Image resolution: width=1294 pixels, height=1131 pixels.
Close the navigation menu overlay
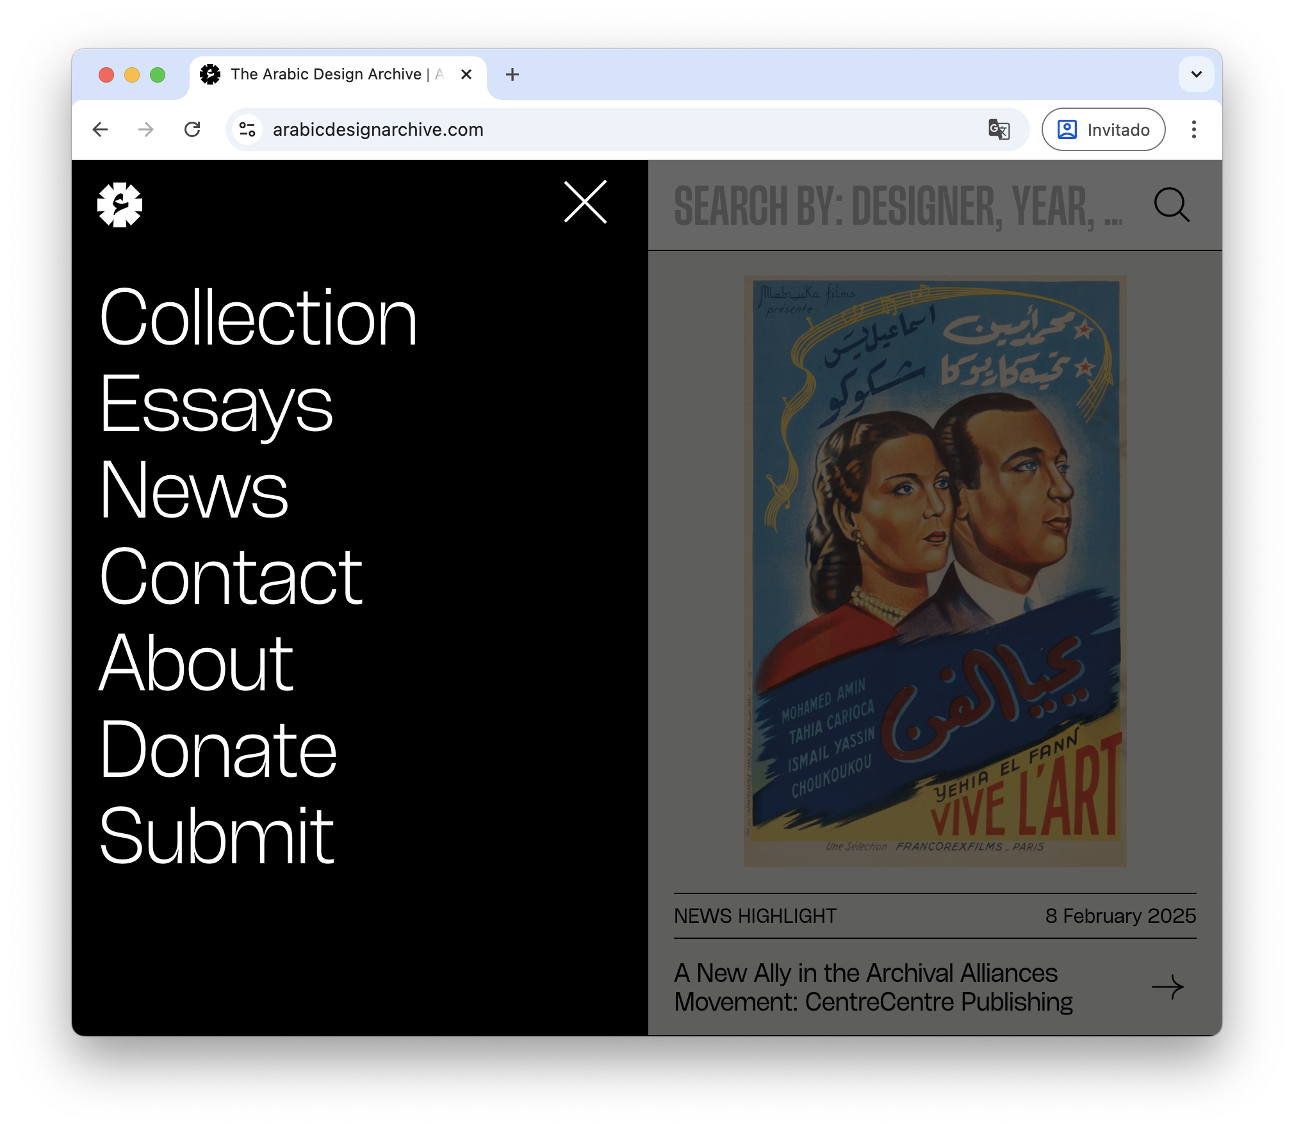point(585,202)
